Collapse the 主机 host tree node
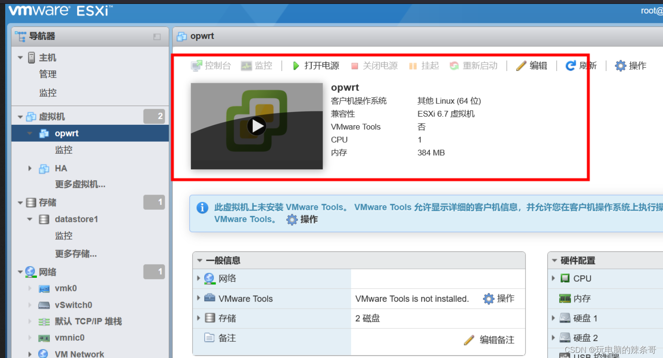 (x=20, y=58)
